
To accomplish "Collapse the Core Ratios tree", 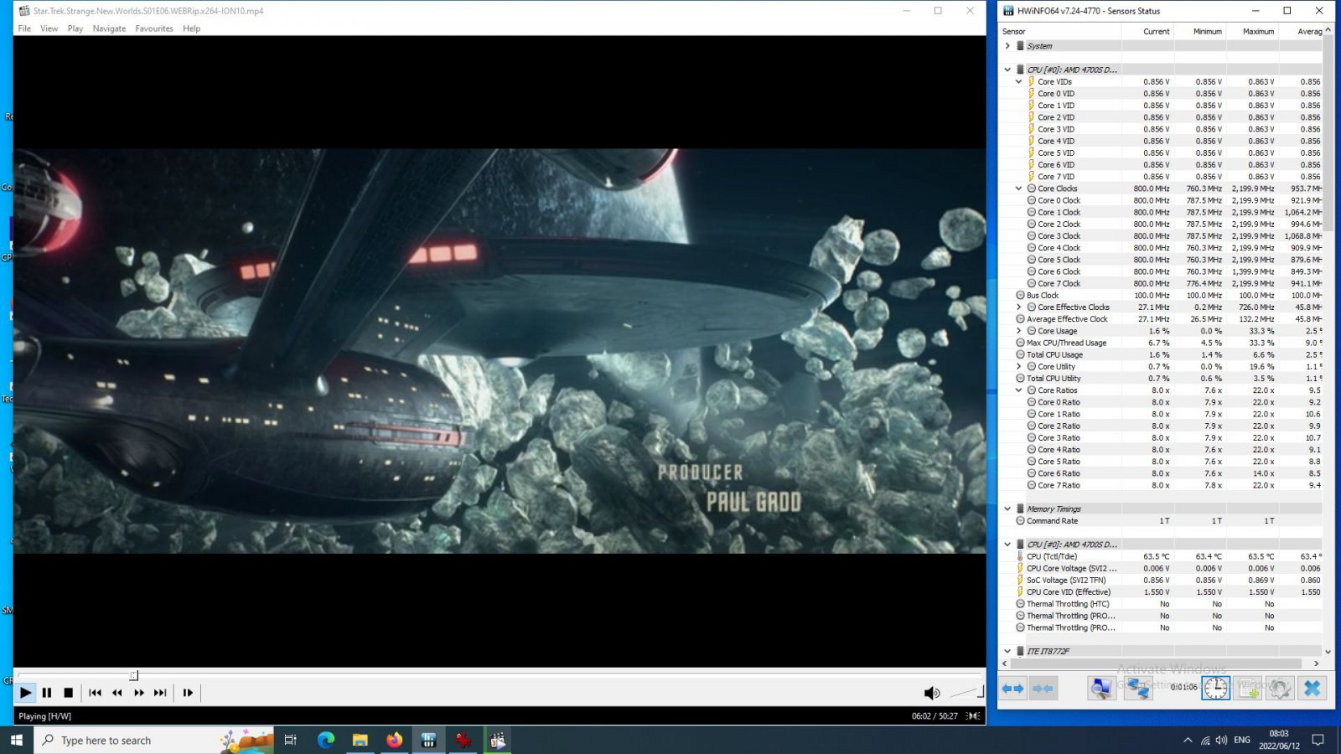I will point(1019,390).
